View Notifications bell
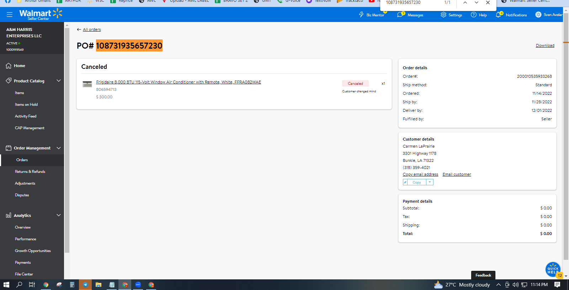Image resolution: width=569 pixels, height=290 pixels. (511, 15)
